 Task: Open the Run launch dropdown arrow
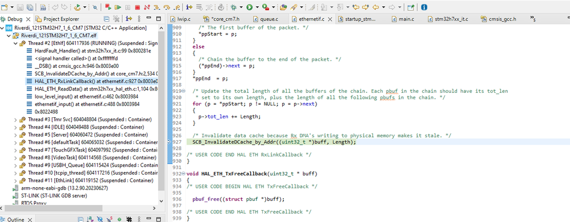[257, 7]
